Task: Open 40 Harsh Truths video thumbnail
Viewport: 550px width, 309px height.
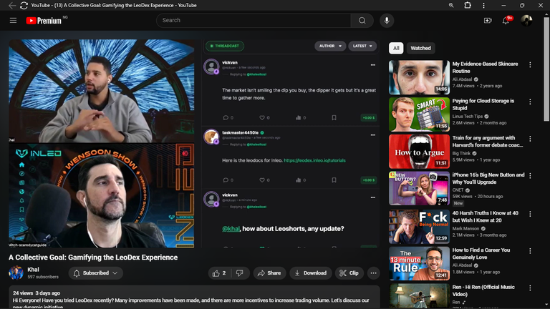Action: [x=419, y=227]
